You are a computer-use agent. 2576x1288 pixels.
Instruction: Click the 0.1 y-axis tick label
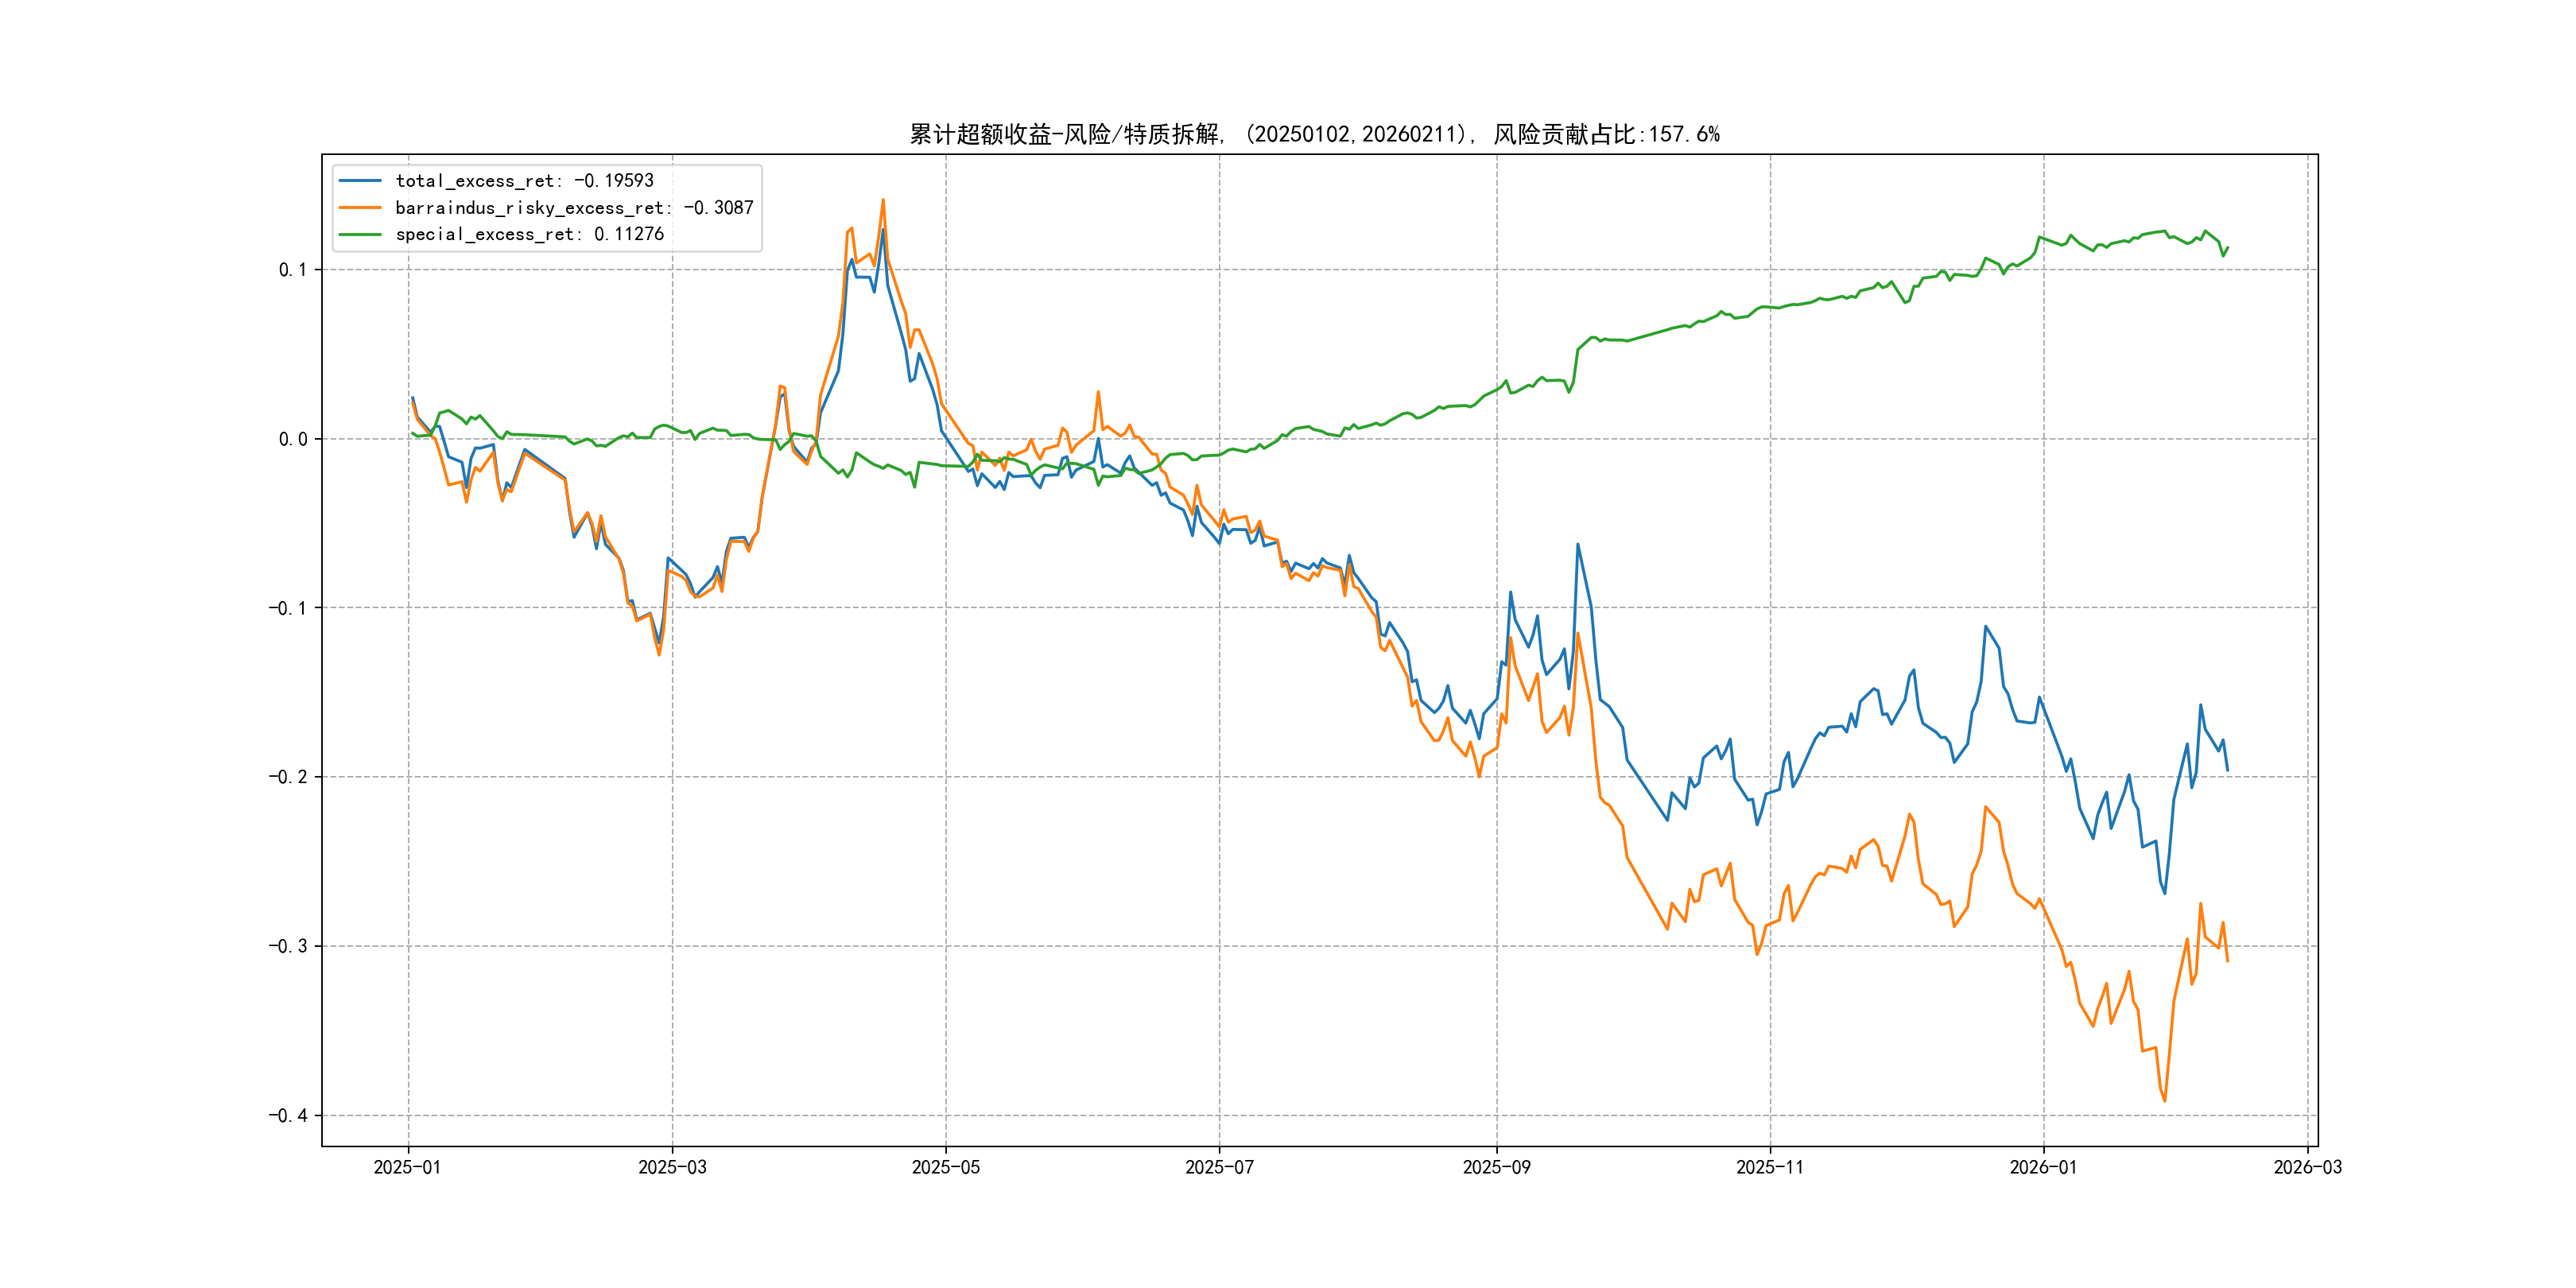[293, 270]
